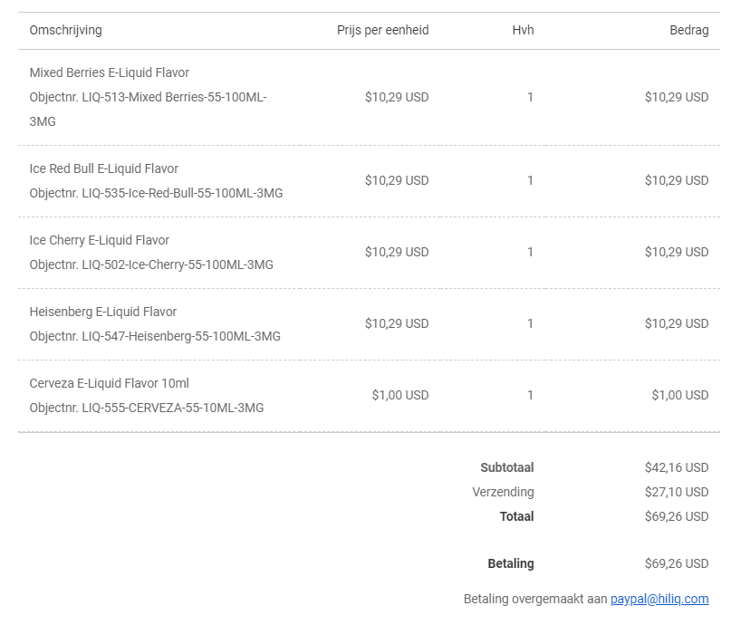Image resolution: width=741 pixels, height=625 pixels.
Task: Click the Totaal label
Action: (x=516, y=516)
